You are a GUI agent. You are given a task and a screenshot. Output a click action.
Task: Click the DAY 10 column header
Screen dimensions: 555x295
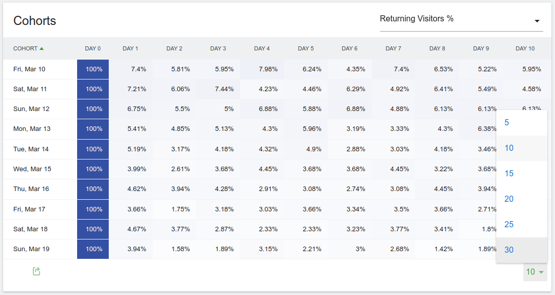[x=525, y=49]
